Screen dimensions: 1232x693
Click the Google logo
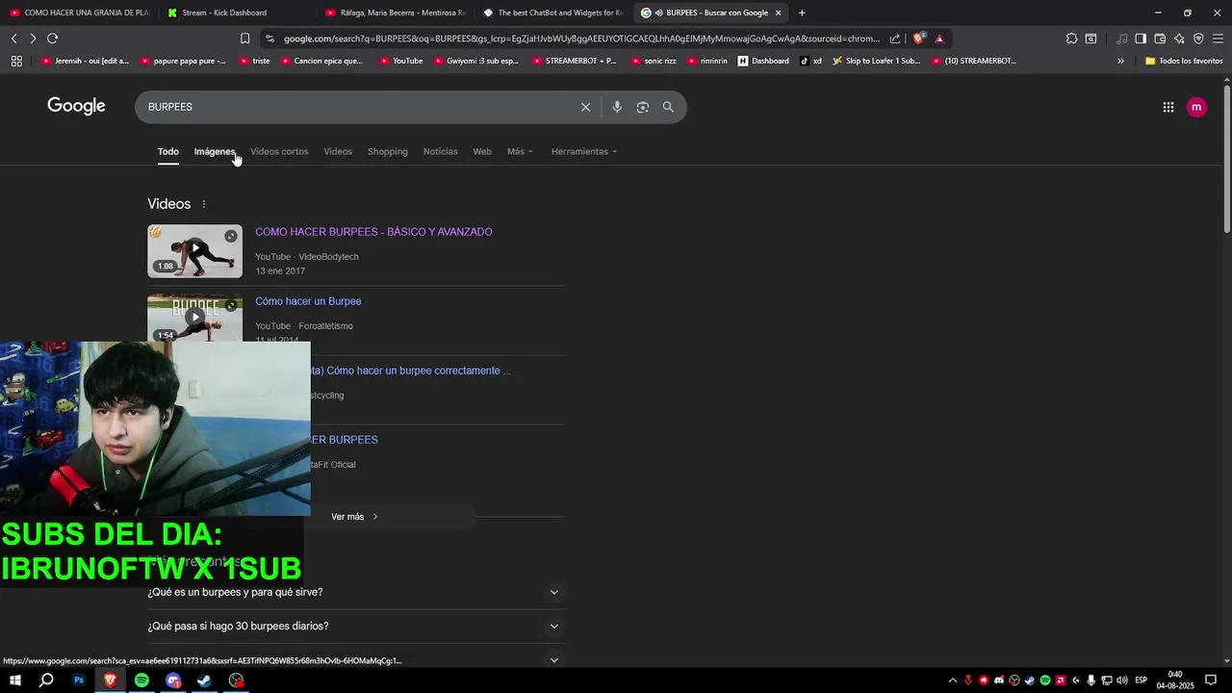(x=76, y=106)
